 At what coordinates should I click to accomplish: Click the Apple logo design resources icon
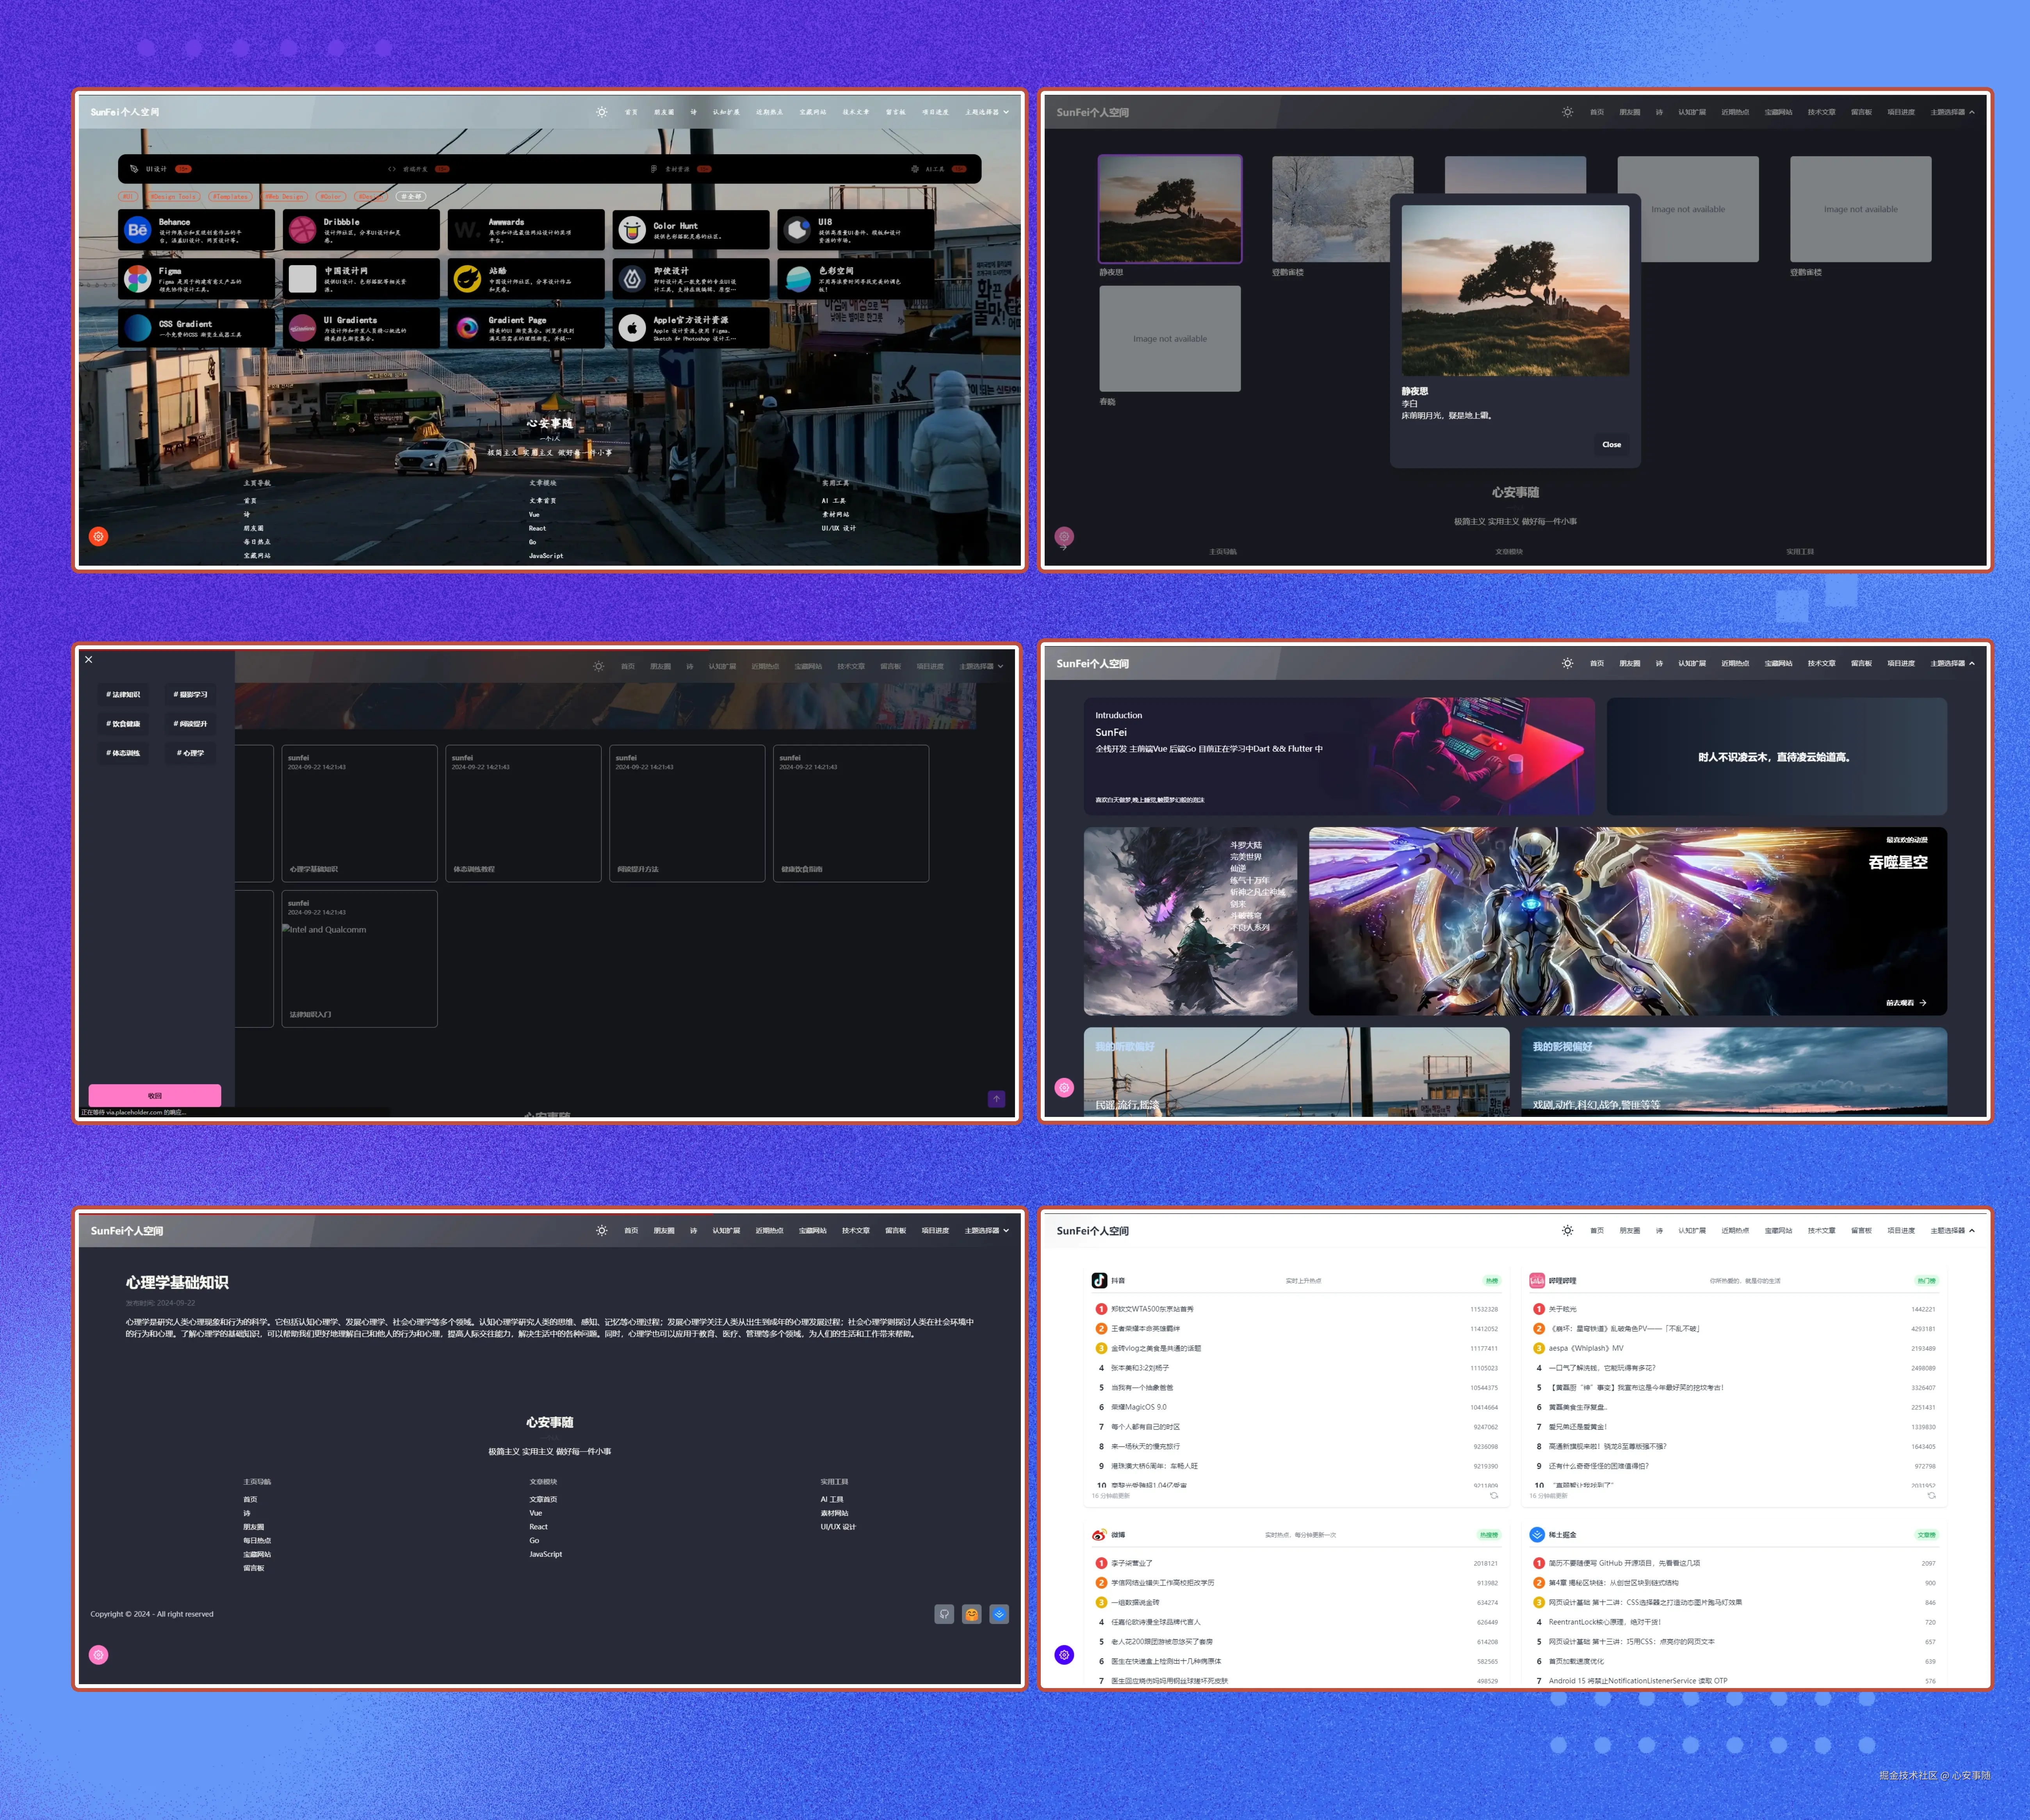(632, 328)
